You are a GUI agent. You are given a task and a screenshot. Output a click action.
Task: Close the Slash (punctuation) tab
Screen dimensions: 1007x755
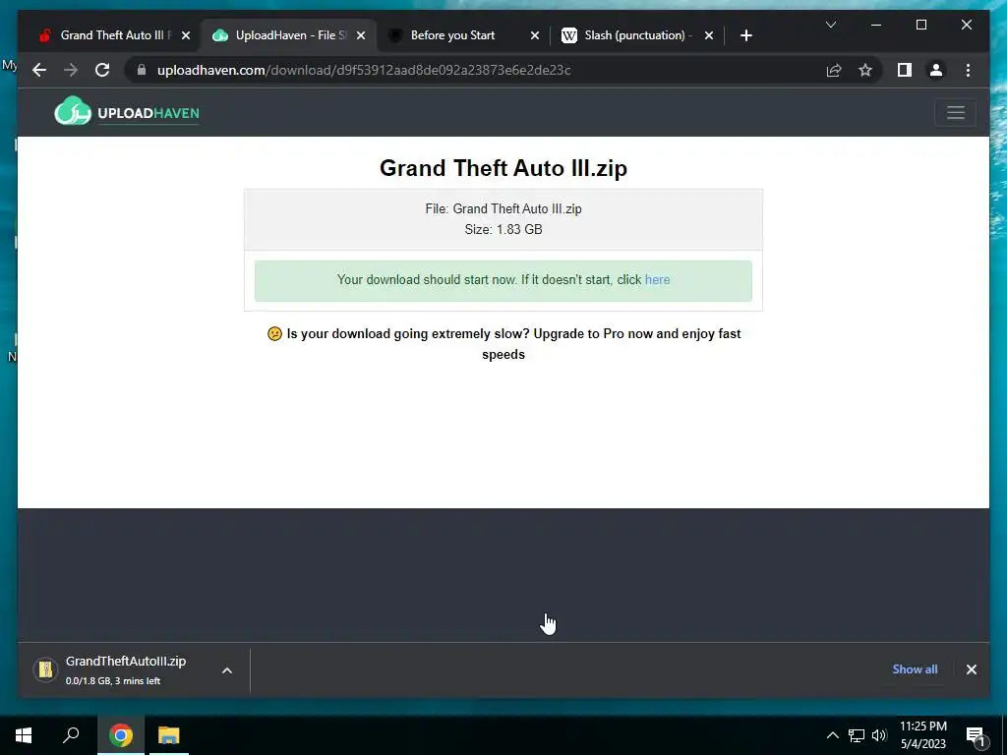(x=708, y=35)
